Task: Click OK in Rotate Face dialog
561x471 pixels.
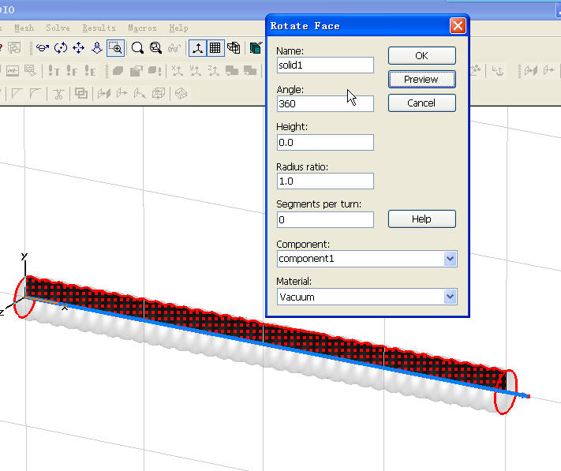Action: click(421, 56)
